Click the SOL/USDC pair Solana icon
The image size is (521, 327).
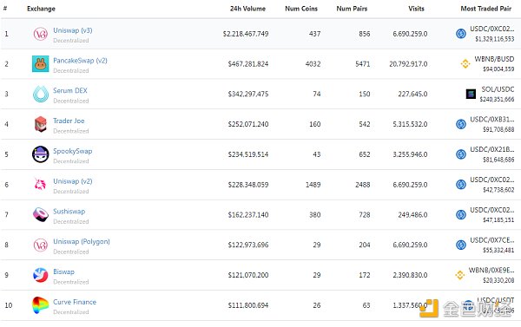tap(471, 94)
